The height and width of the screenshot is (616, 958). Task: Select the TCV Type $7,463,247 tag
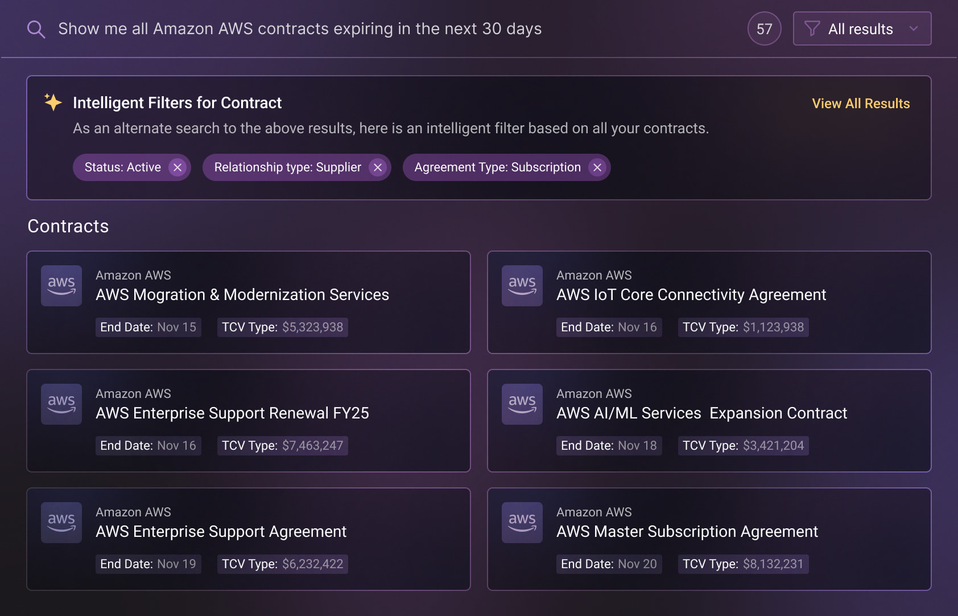(x=282, y=446)
